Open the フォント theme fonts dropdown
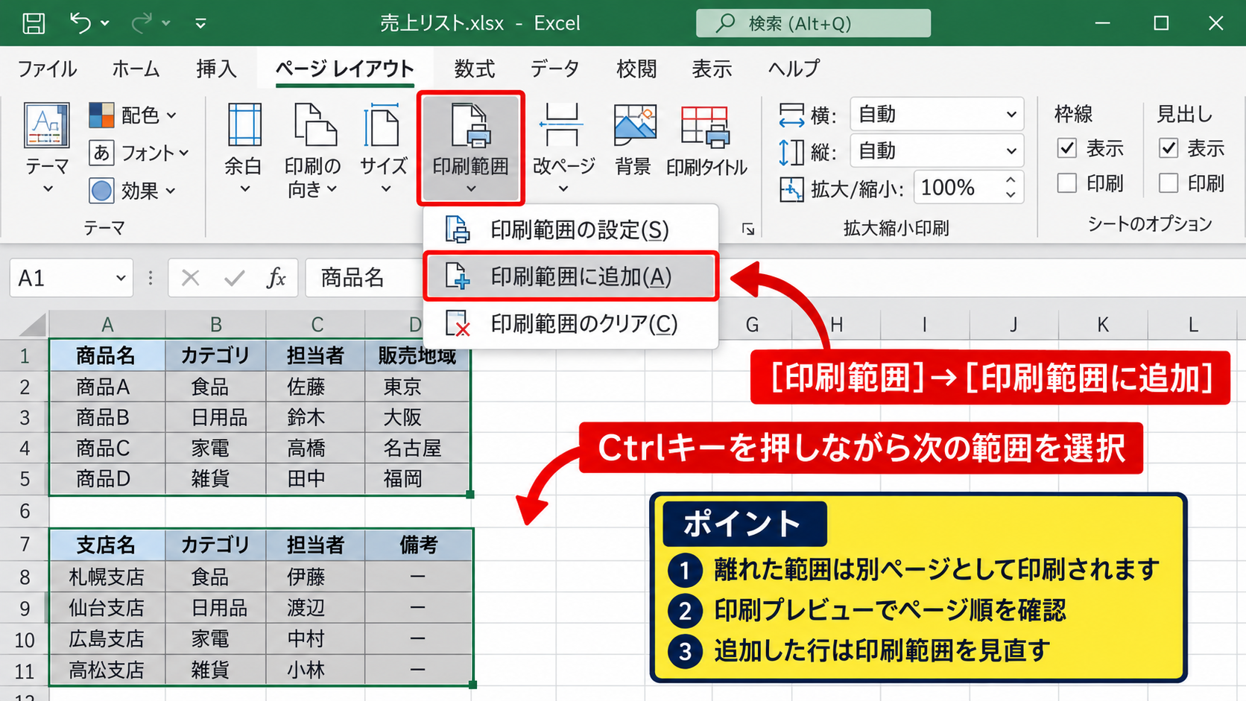The image size is (1246, 701). (139, 153)
